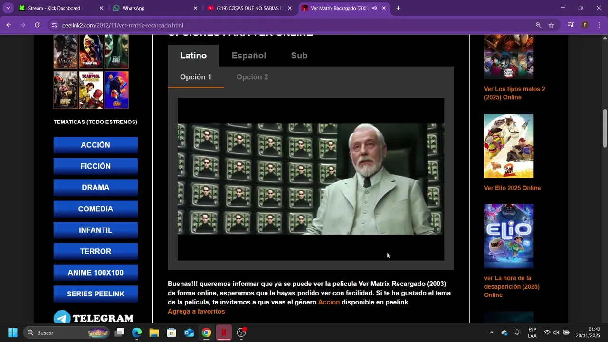Open the FICCIÓN category button
Image resolution: width=608 pixels, height=342 pixels.
tap(95, 166)
